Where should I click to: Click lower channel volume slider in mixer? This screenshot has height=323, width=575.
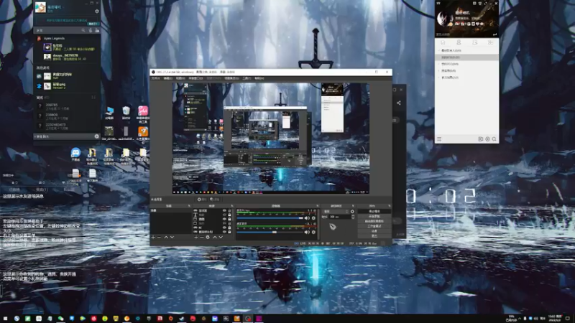[270, 232]
